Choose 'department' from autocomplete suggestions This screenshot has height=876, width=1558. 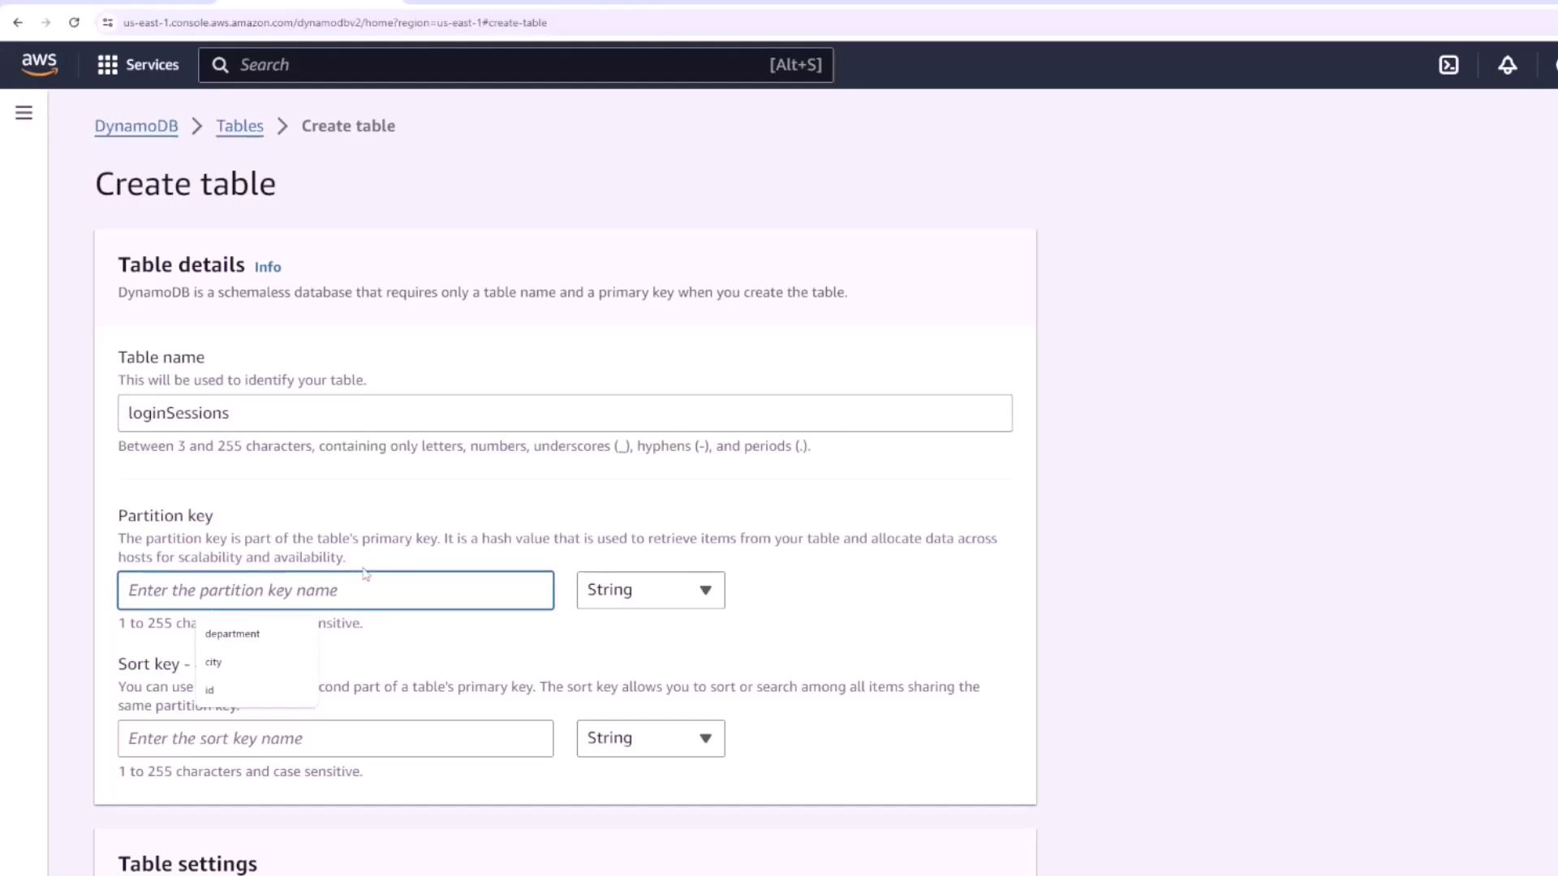[233, 633]
